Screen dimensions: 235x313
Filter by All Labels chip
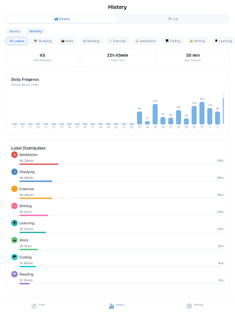point(17,41)
